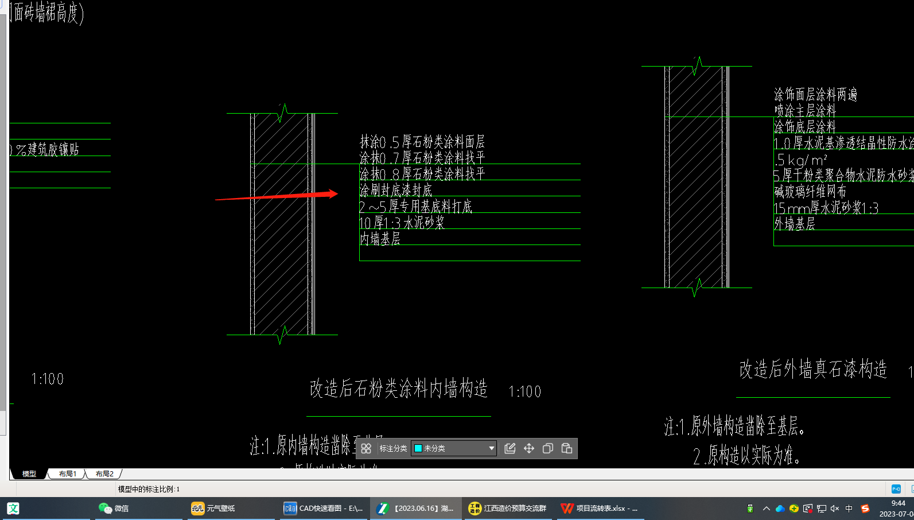This screenshot has width=914, height=520.
Task: Toggle the 中 input language indicator
Action: point(849,509)
